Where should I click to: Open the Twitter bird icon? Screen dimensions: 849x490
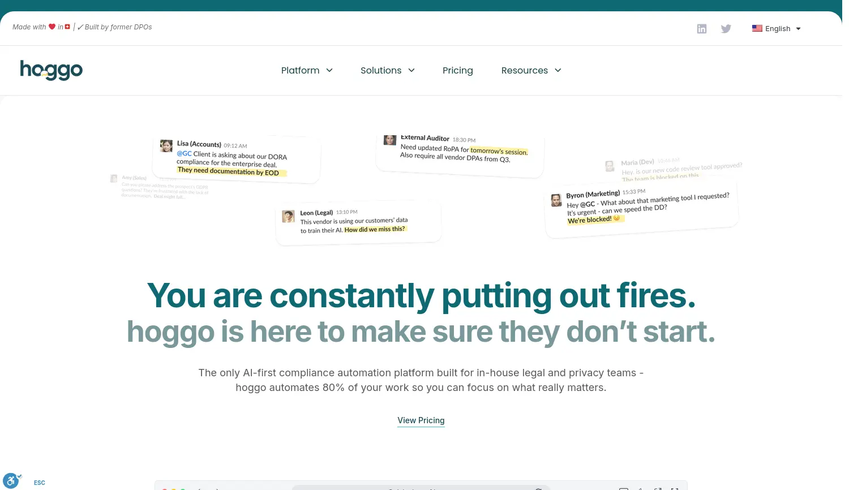(x=726, y=29)
